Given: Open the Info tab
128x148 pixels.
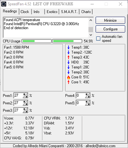Looking at the screenshot, I should point(38,12).
